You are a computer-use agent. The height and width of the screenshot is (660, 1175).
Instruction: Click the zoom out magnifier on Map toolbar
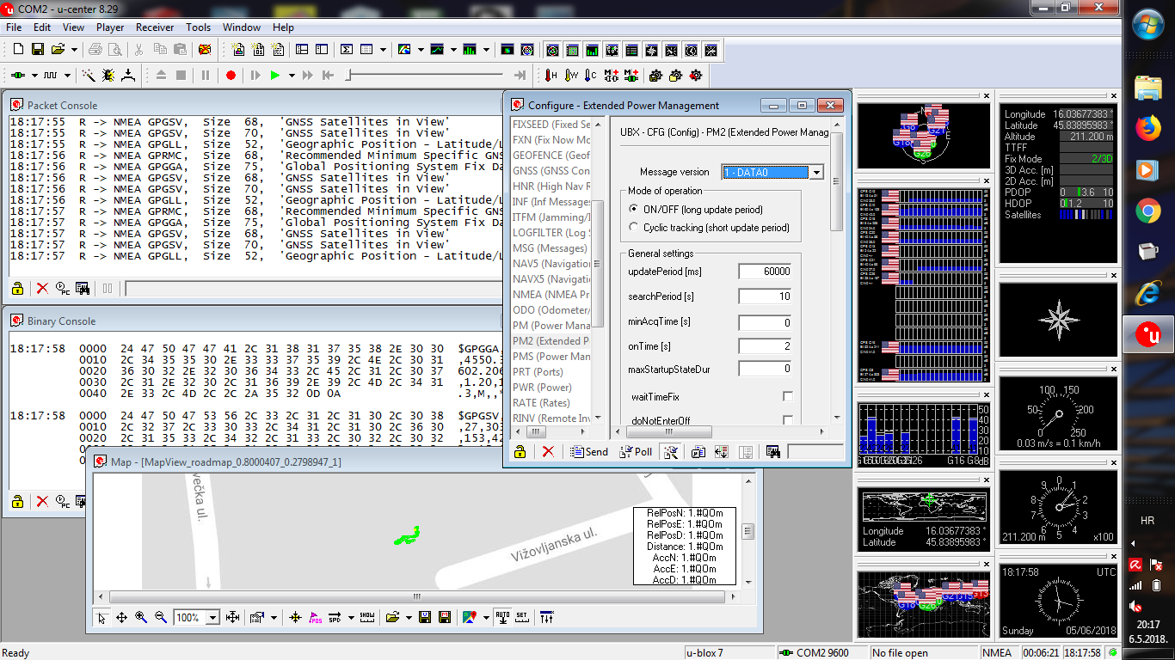pos(160,617)
